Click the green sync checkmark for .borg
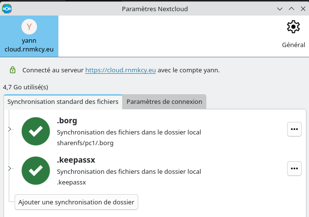The image size is (309, 217). point(36,130)
